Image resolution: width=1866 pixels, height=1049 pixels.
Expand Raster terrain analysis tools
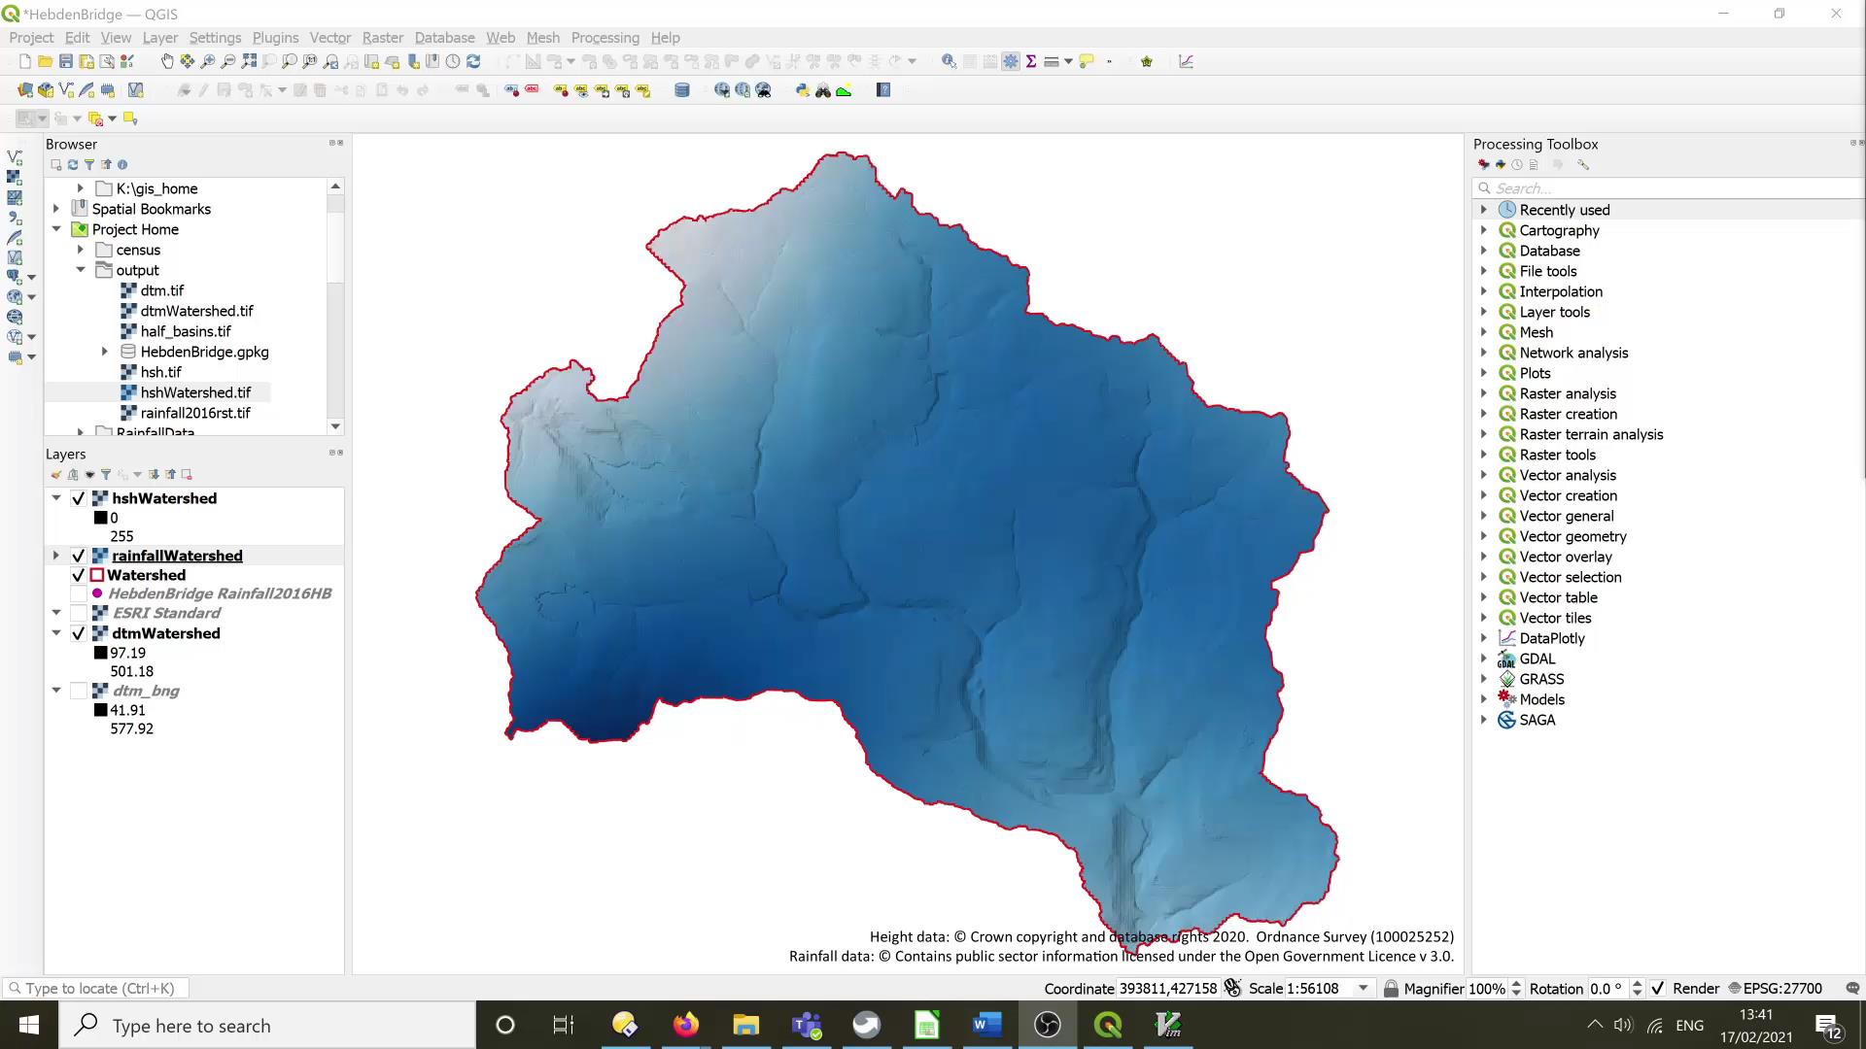[x=1484, y=434]
